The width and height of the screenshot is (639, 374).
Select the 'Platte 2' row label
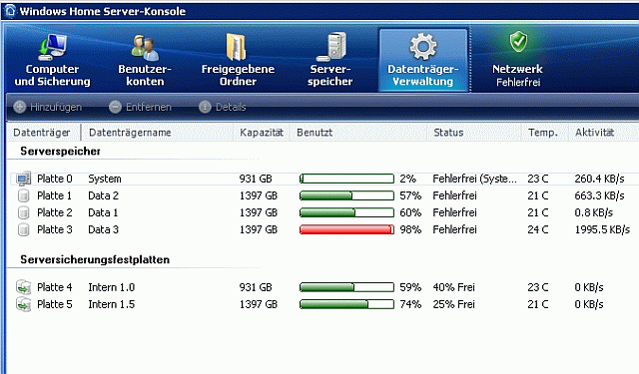pyautogui.click(x=55, y=212)
